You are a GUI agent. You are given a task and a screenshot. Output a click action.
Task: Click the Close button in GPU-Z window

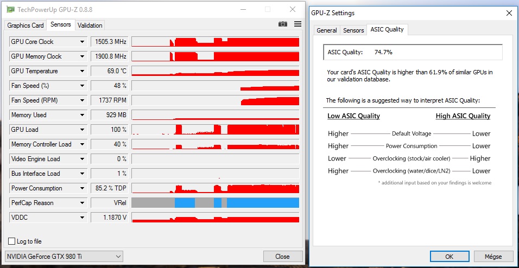tap(282, 257)
